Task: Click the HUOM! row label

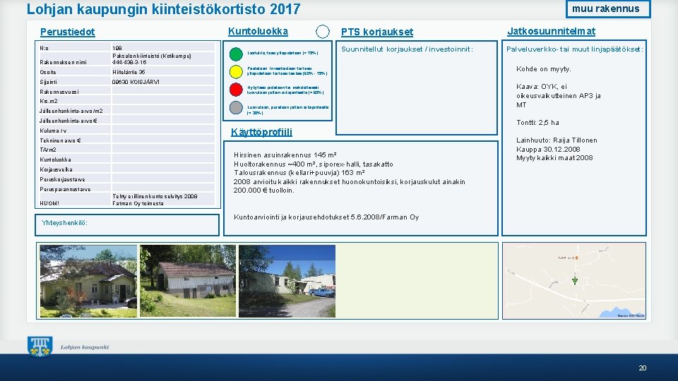Action: click(x=49, y=203)
